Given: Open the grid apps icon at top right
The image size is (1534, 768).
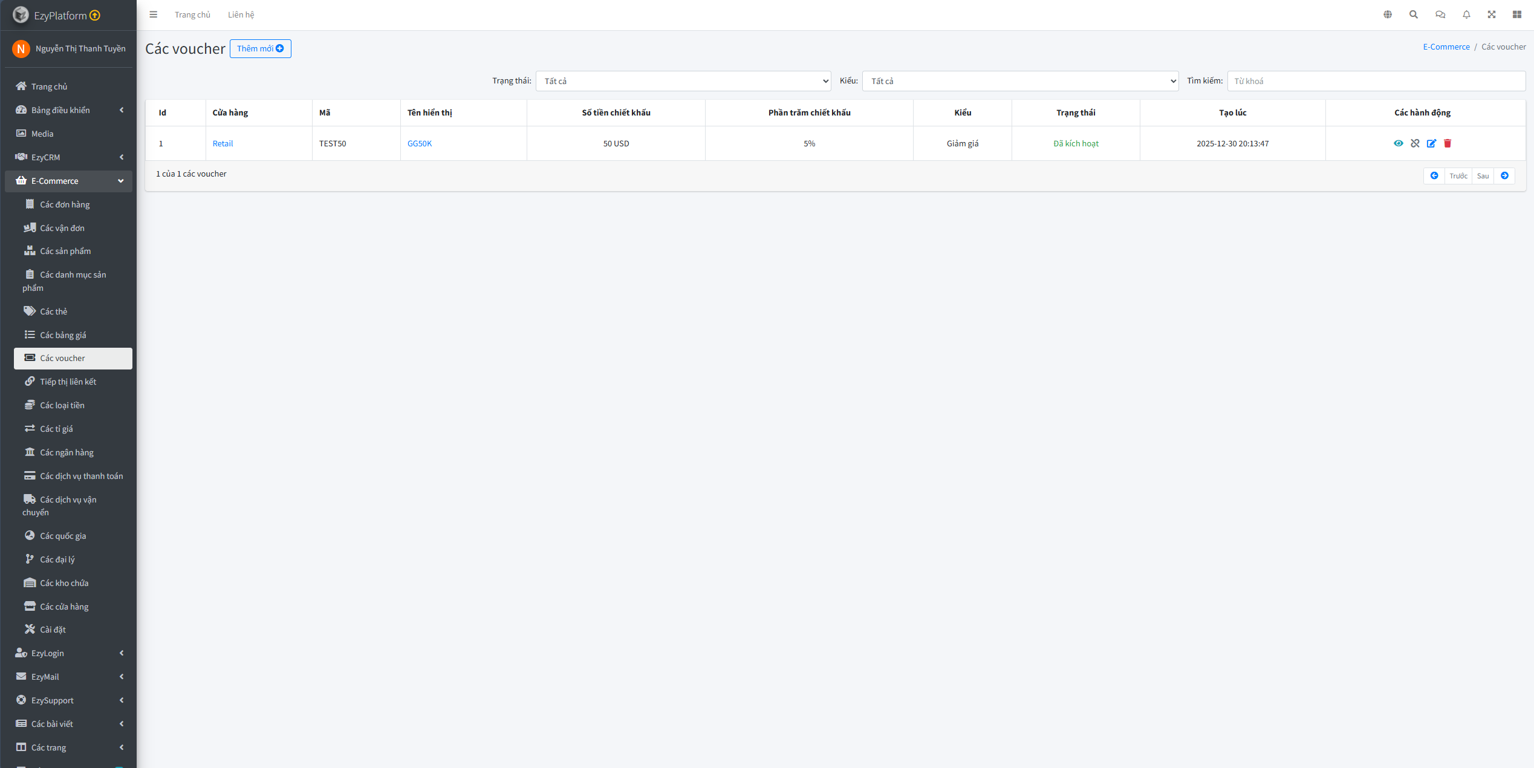Looking at the screenshot, I should tap(1517, 15).
